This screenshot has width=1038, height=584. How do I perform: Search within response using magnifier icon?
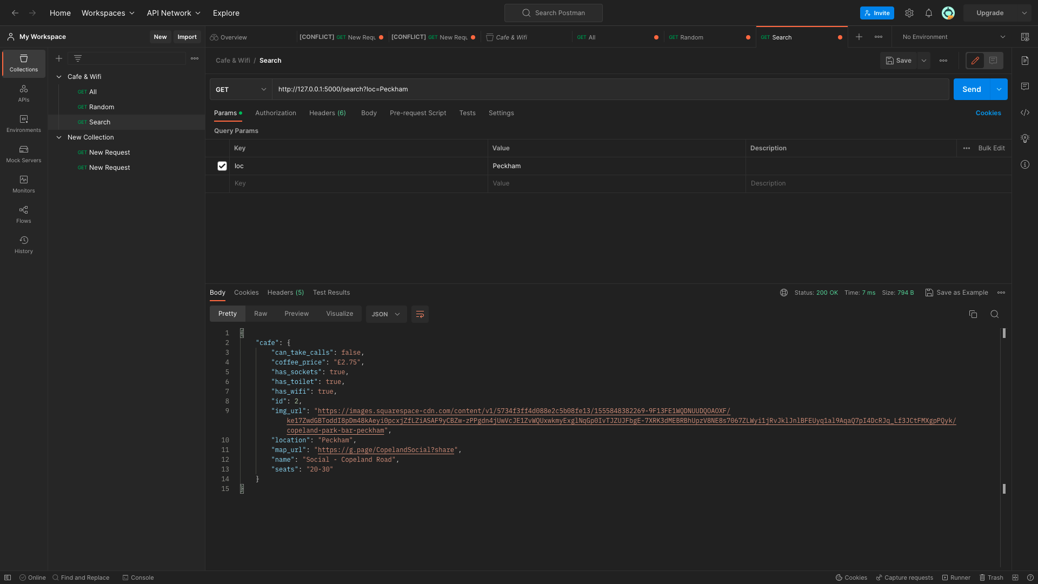(x=994, y=314)
